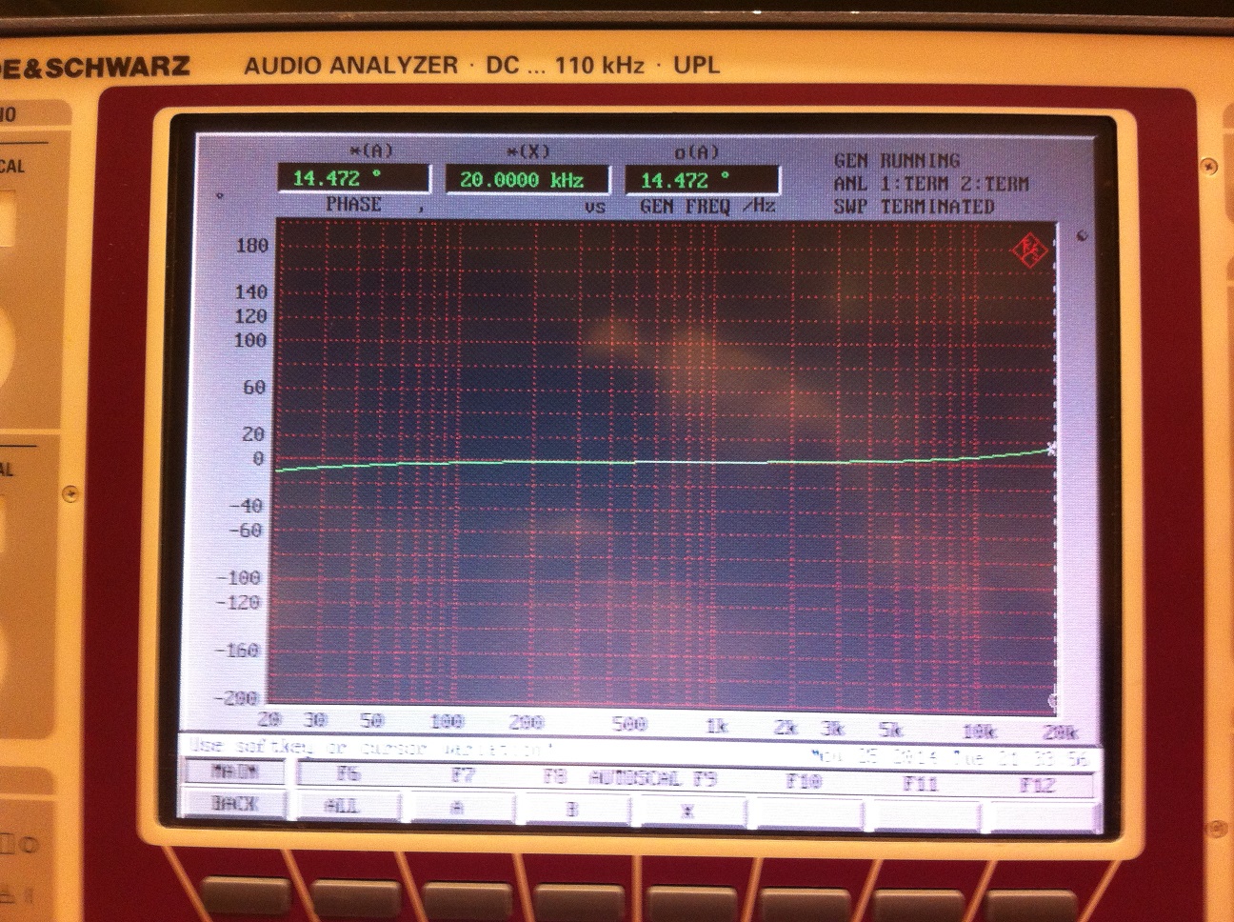Select the BACK softkey

(235, 804)
